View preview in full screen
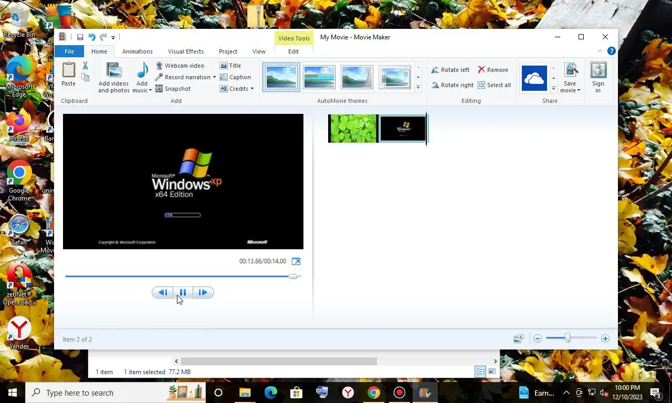The width and height of the screenshot is (672, 403). coord(296,261)
